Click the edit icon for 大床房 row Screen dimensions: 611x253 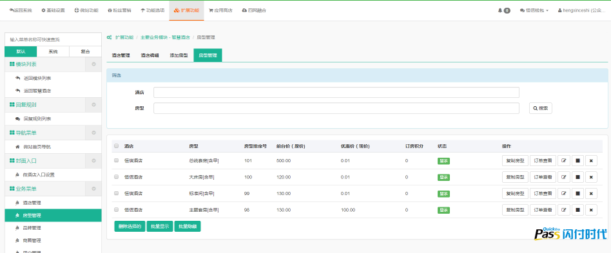[x=563, y=177]
